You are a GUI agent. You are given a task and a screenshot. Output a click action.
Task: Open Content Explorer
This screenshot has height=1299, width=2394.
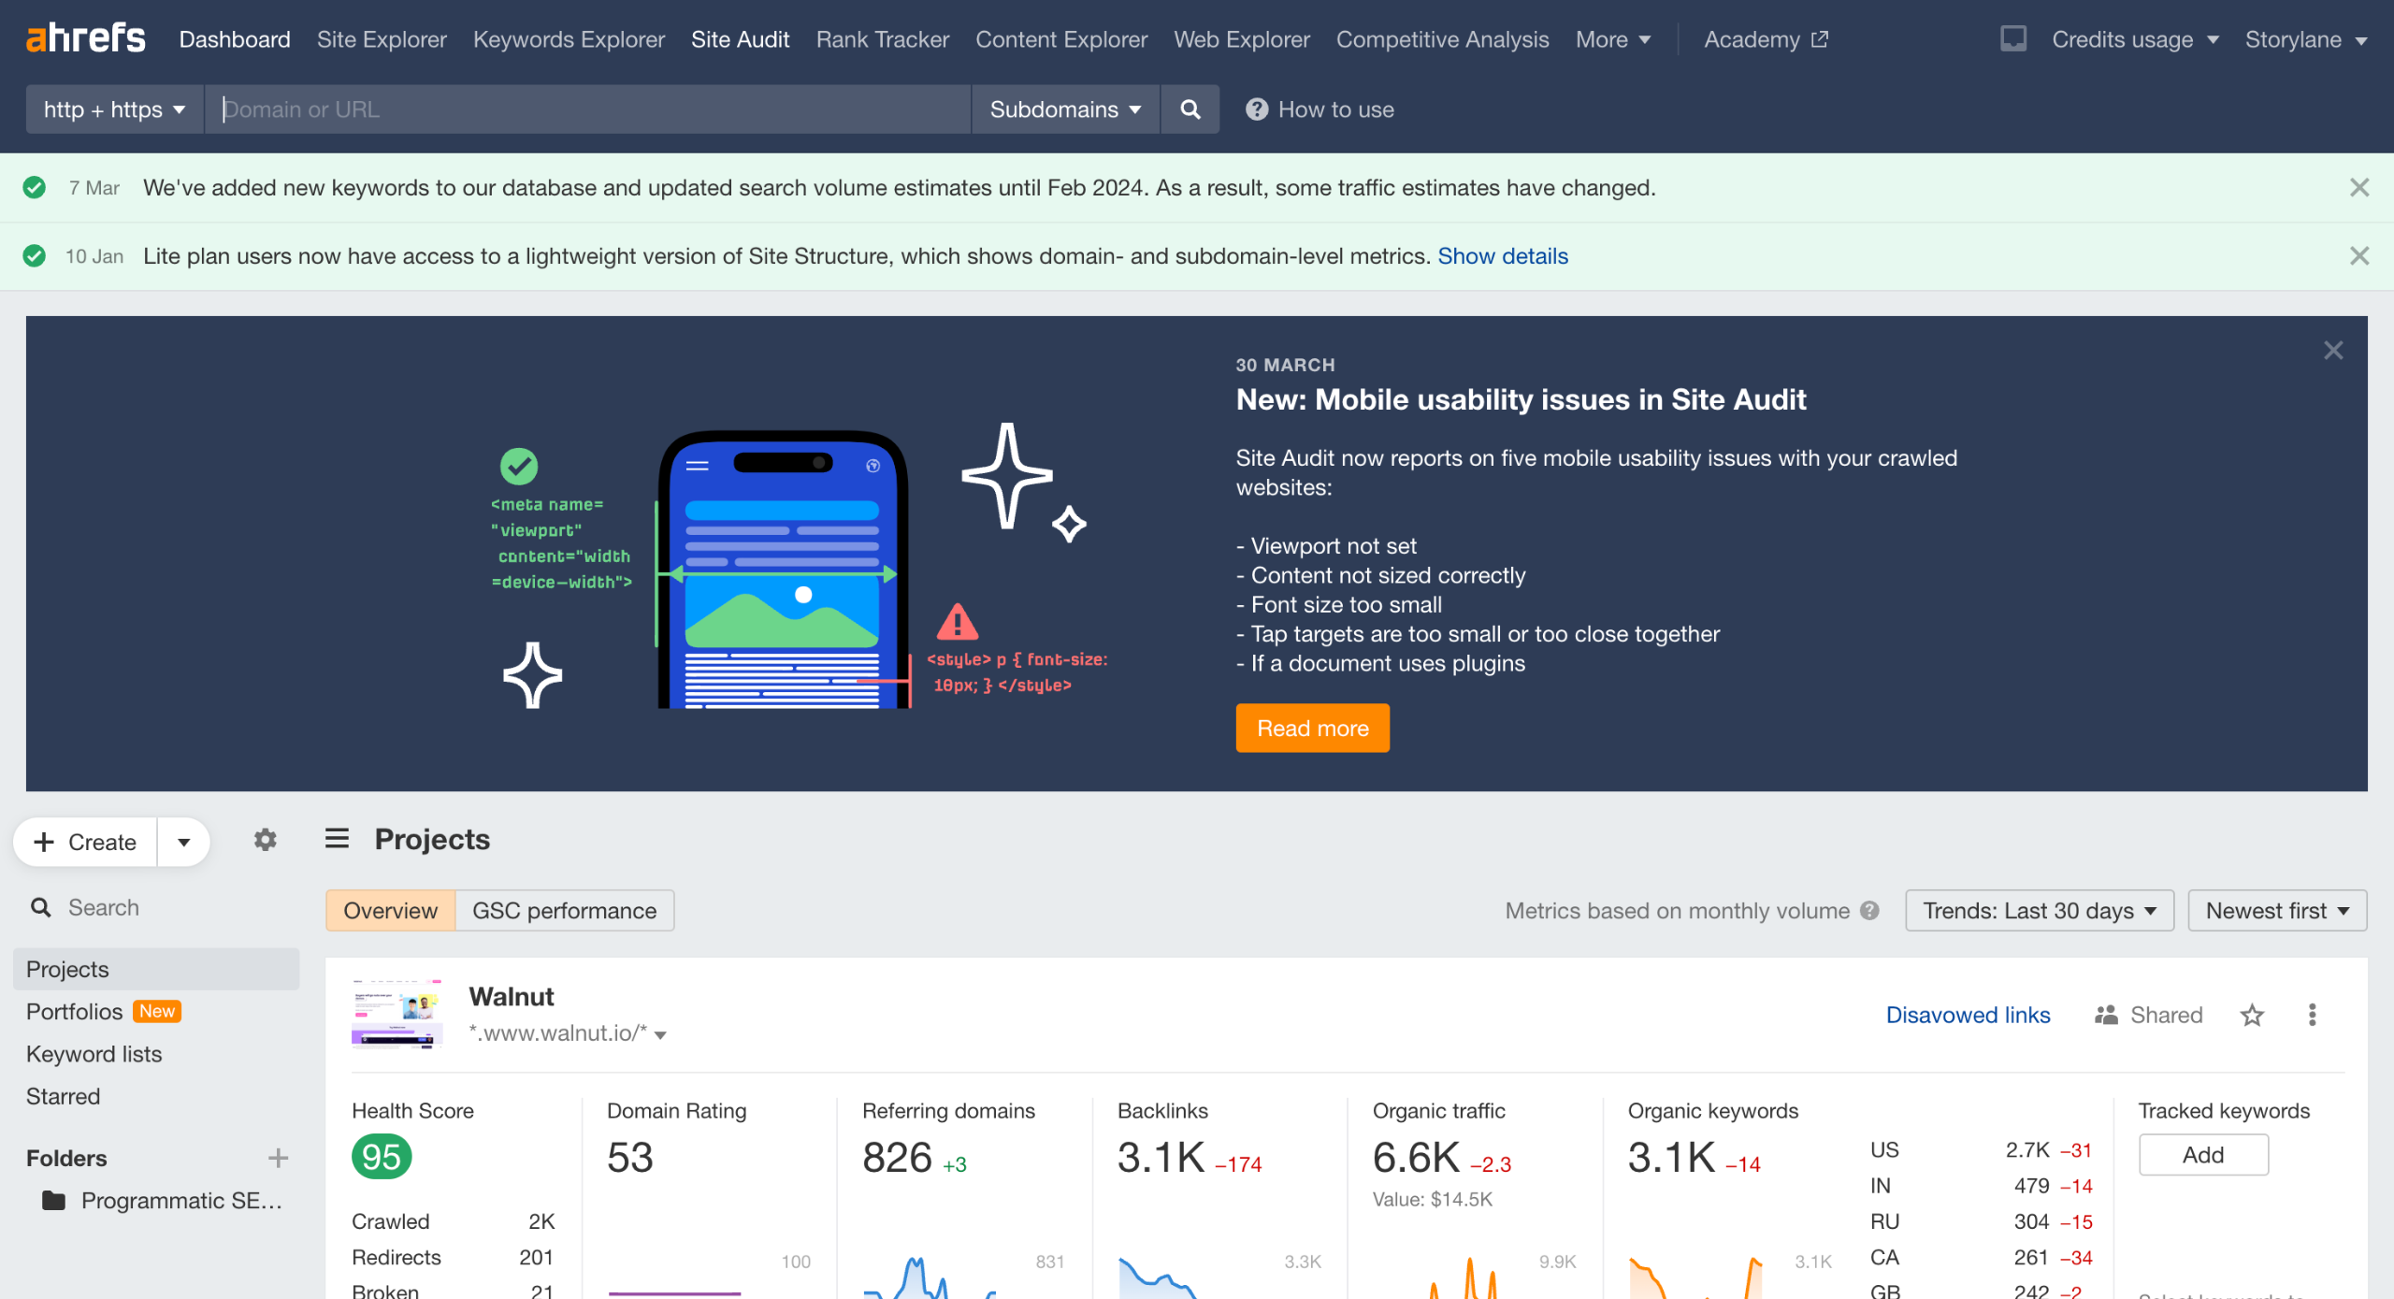tap(1060, 39)
